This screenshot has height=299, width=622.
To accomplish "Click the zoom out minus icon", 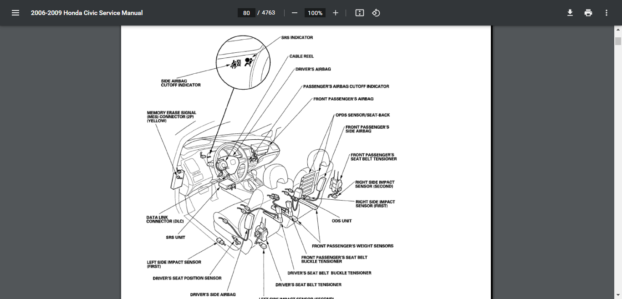I will pos(295,13).
